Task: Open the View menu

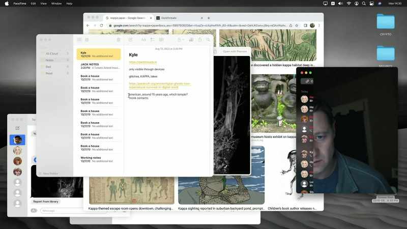Action: 43,4
